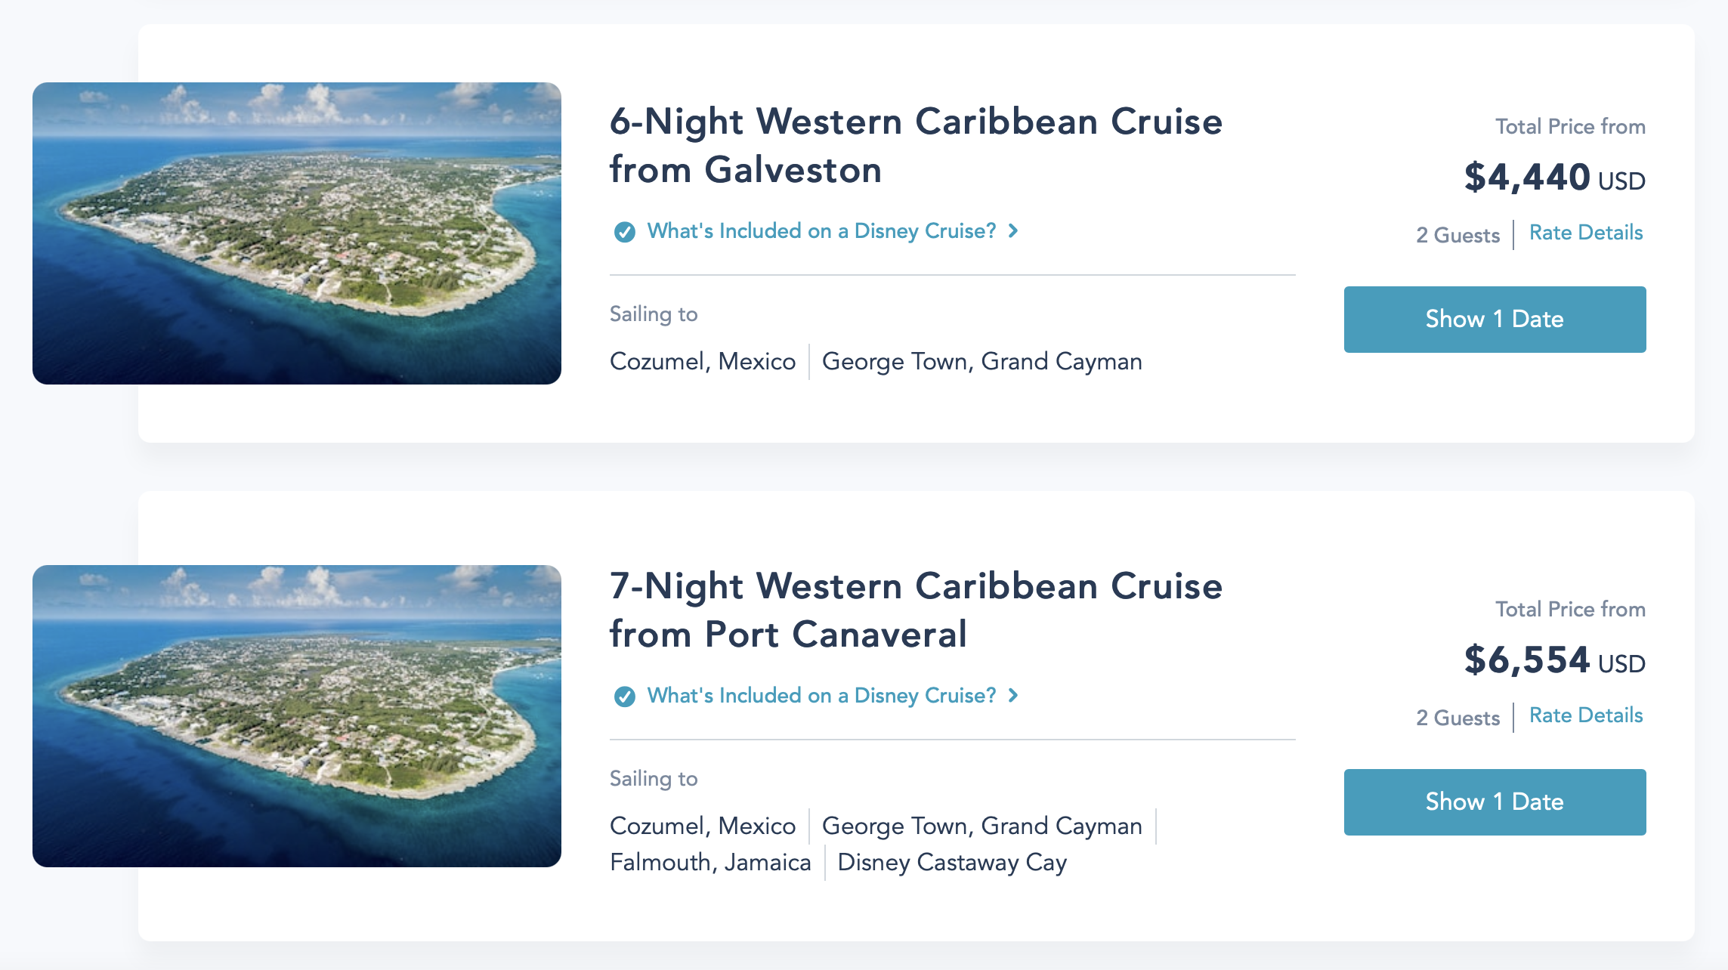Expand the chevron after the Galveston cruise's What's Included
Screen dimensions: 1728x970
[1013, 231]
